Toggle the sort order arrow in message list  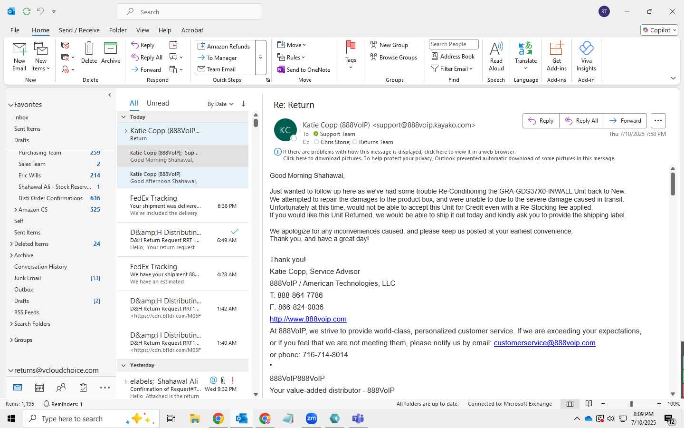tap(243, 104)
